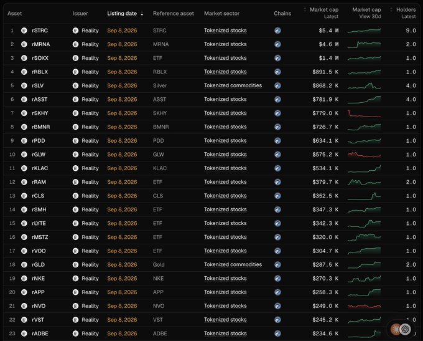View the rMRNA 30d market cap sparkline

(364, 44)
